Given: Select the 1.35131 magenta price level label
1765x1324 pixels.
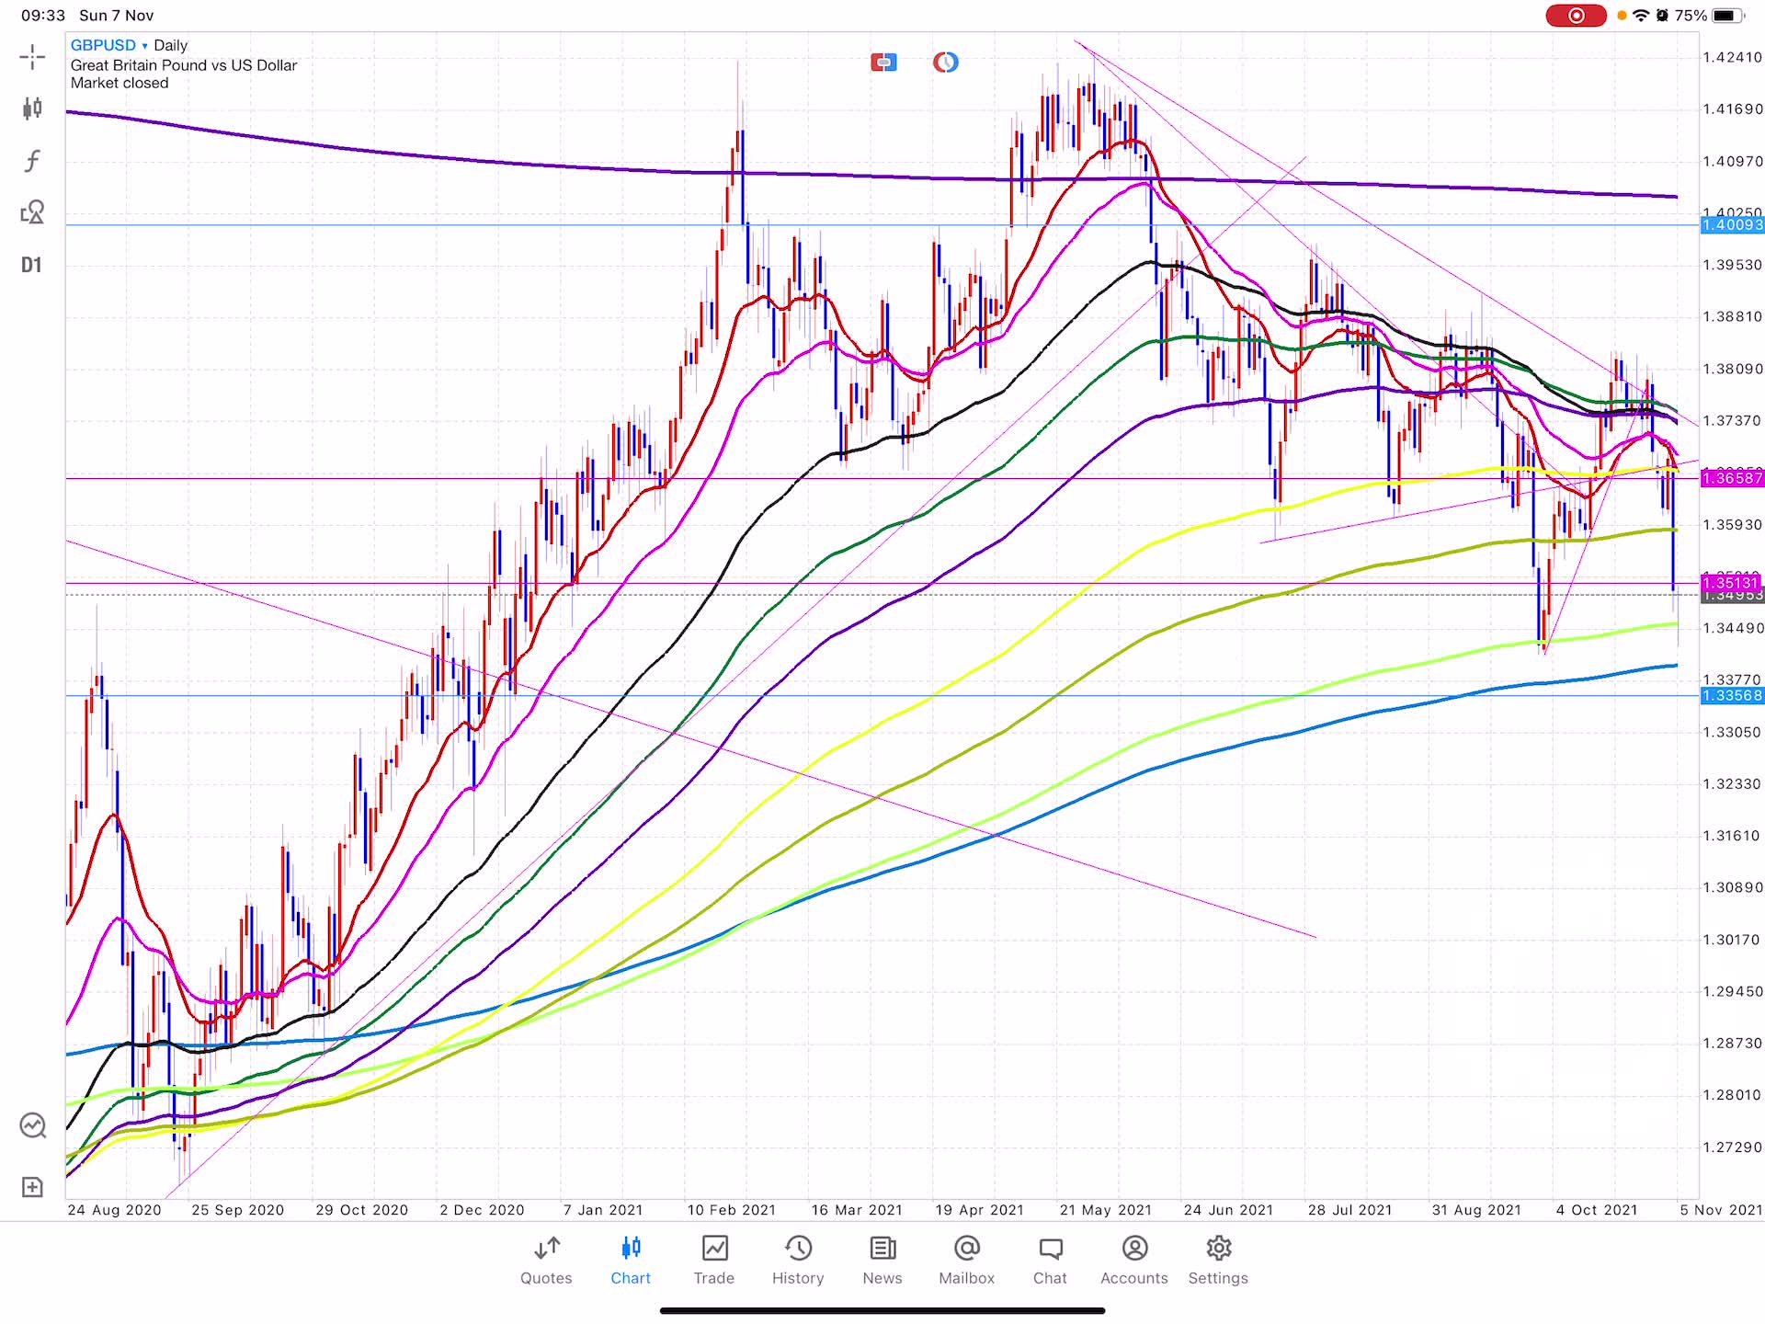Looking at the screenshot, I should point(1732,583).
